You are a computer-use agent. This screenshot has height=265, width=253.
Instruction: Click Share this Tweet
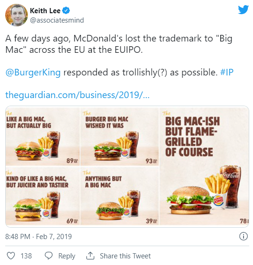click(x=125, y=256)
